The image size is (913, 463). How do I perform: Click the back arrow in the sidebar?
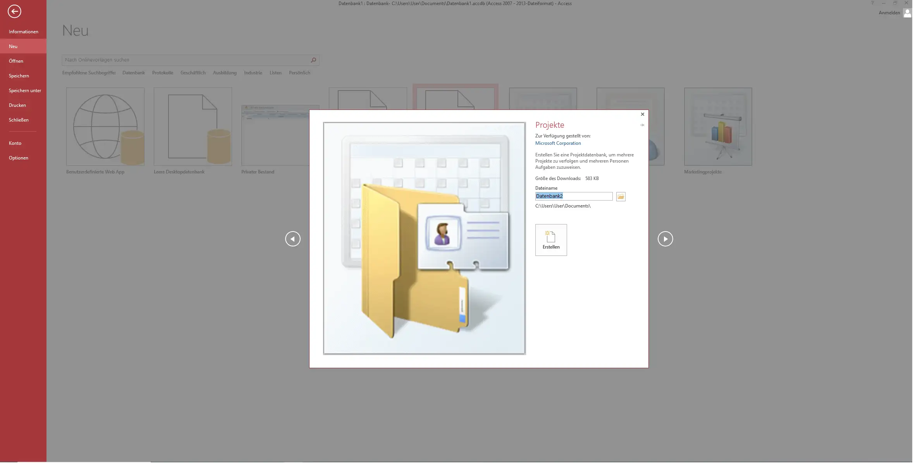[x=14, y=12]
